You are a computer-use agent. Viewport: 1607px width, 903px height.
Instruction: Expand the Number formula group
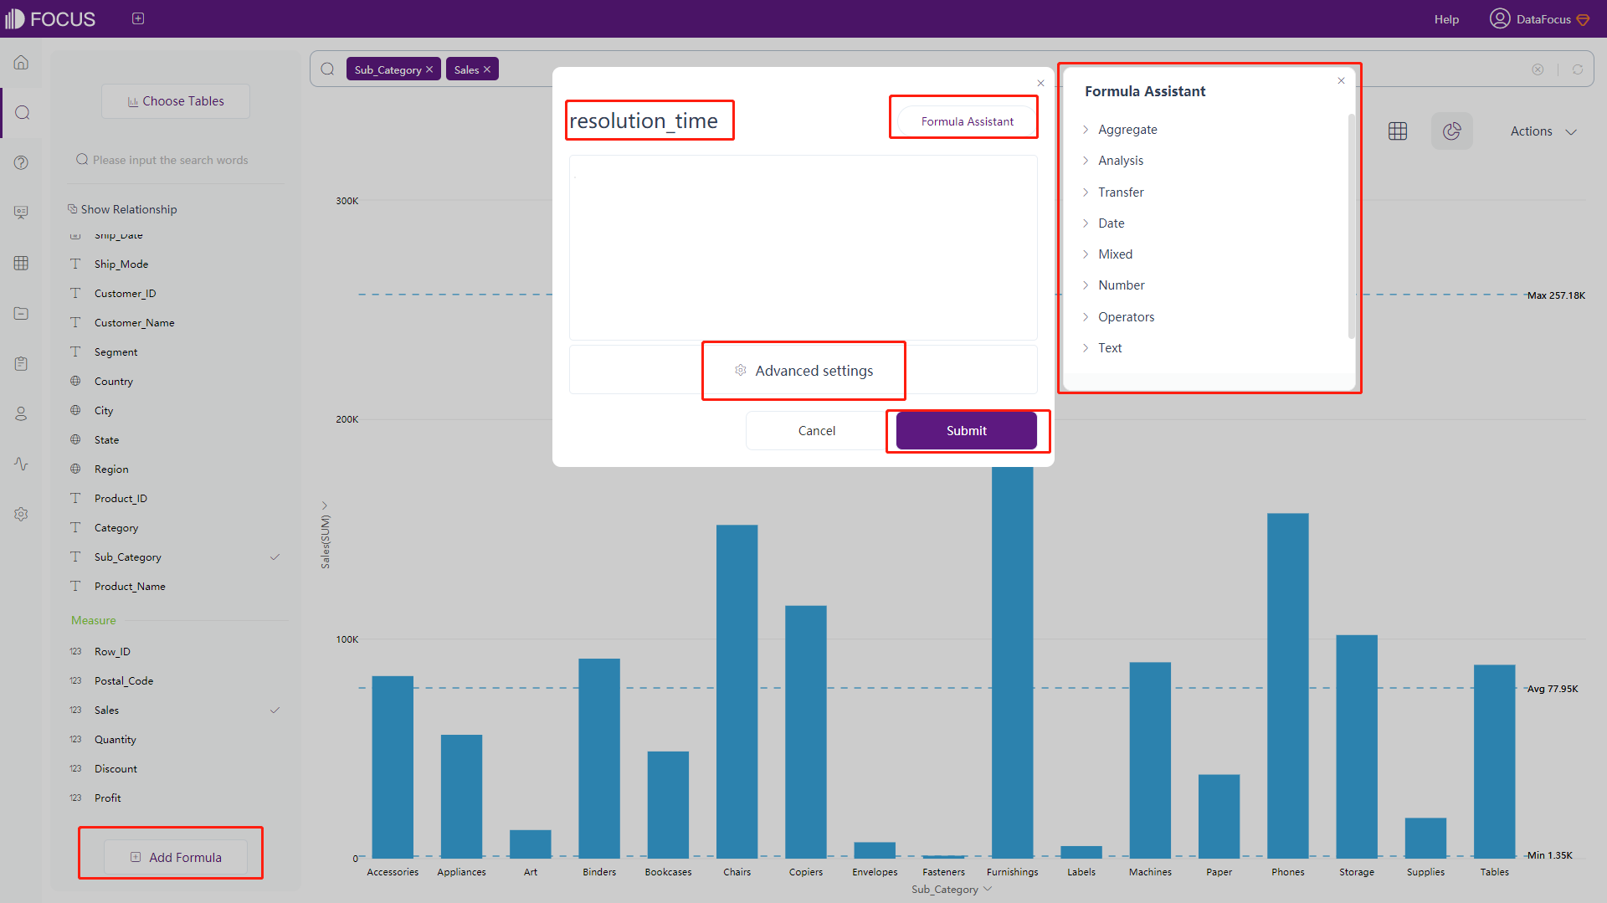pos(1086,285)
